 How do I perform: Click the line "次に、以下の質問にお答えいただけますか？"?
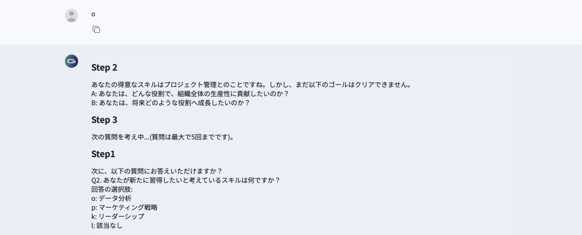(x=156, y=171)
